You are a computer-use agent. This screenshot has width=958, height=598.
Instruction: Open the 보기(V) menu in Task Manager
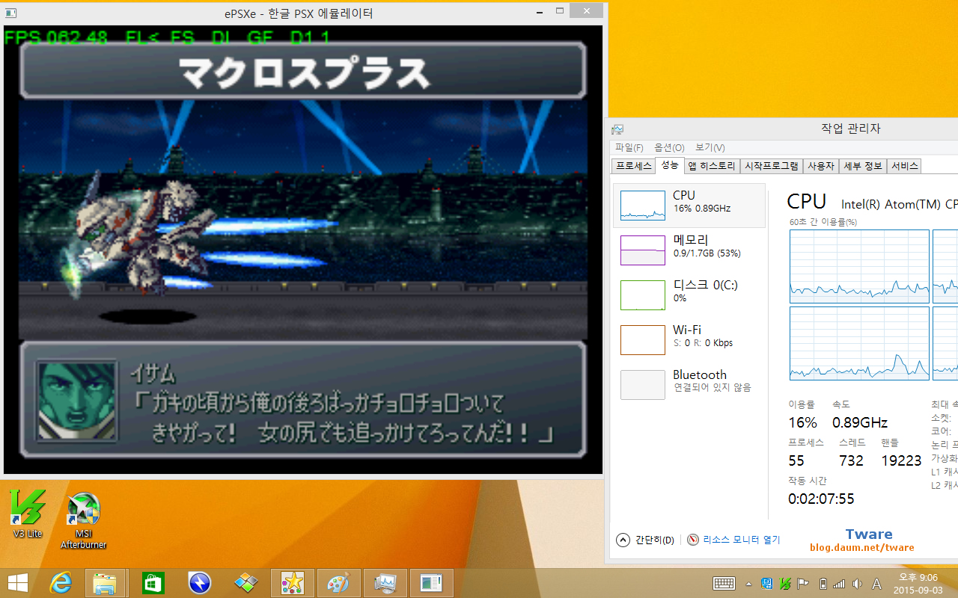[710, 148]
